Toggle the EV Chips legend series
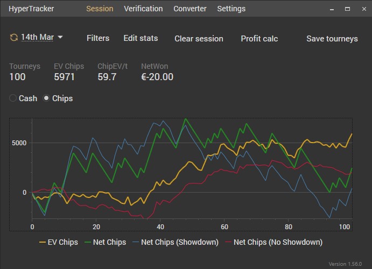The image size is (372, 269). (x=60, y=242)
